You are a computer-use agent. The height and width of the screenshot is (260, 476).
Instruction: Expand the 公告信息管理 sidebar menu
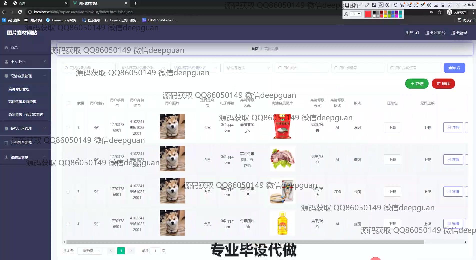(25, 143)
